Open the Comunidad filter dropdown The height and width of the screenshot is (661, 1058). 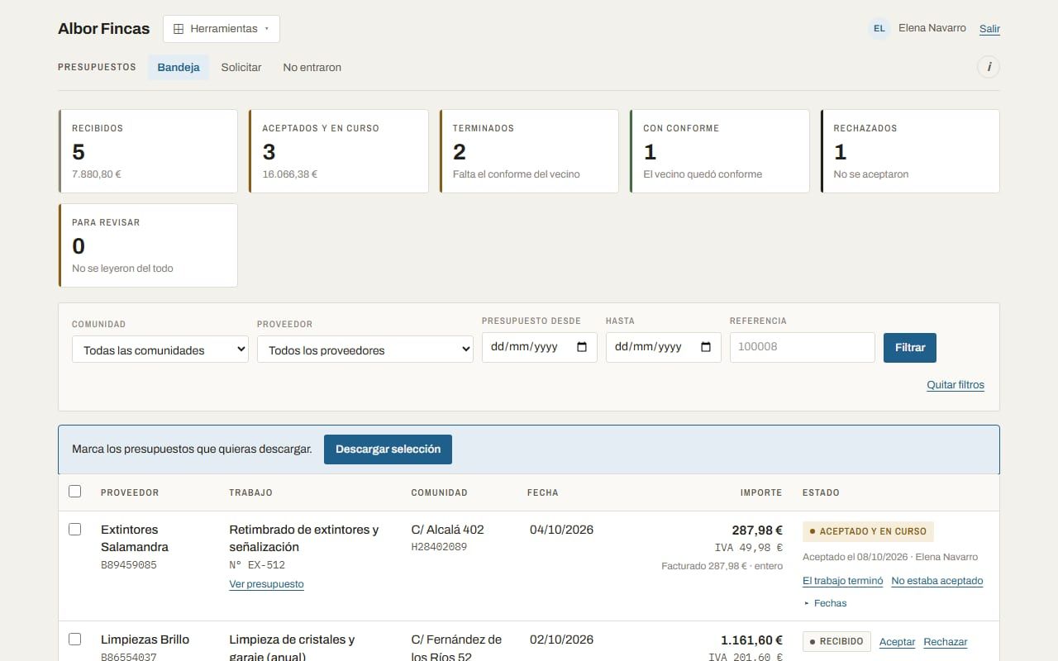[x=160, y=350]
